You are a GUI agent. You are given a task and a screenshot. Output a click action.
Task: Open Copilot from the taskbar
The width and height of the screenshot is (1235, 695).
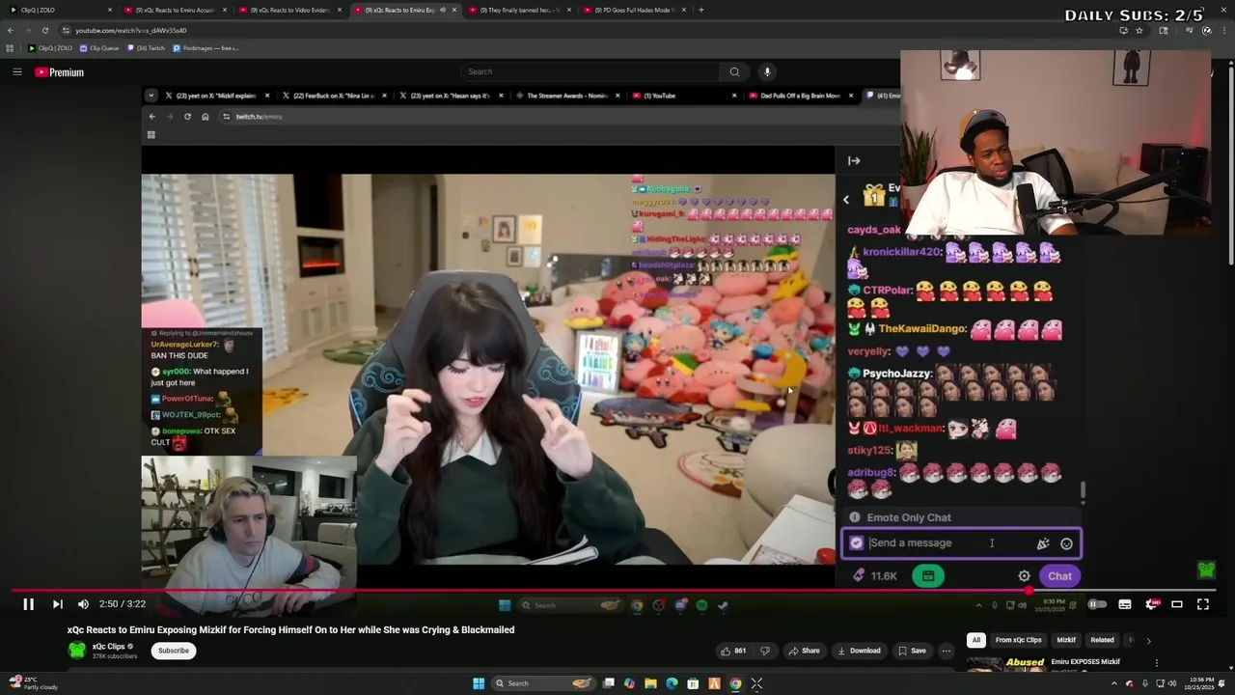(629, 683)
